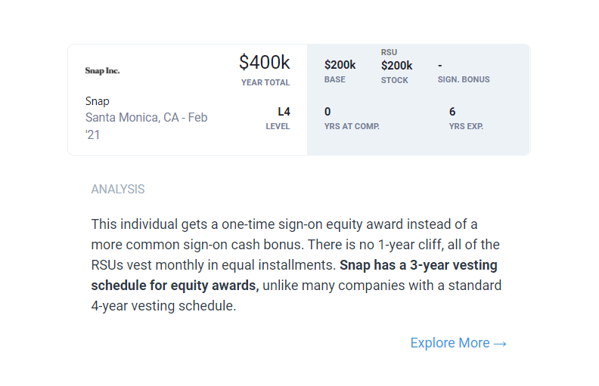This screenshot has height=386, width=599.
Task: Click the sign-on bonus dash value
Action: (440, 66)
